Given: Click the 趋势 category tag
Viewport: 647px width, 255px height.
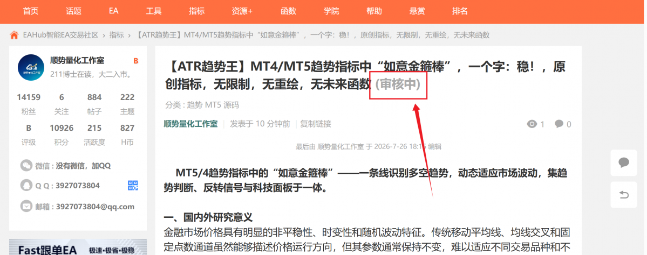Looking at the screenshot, I should [x=194, y=105].
